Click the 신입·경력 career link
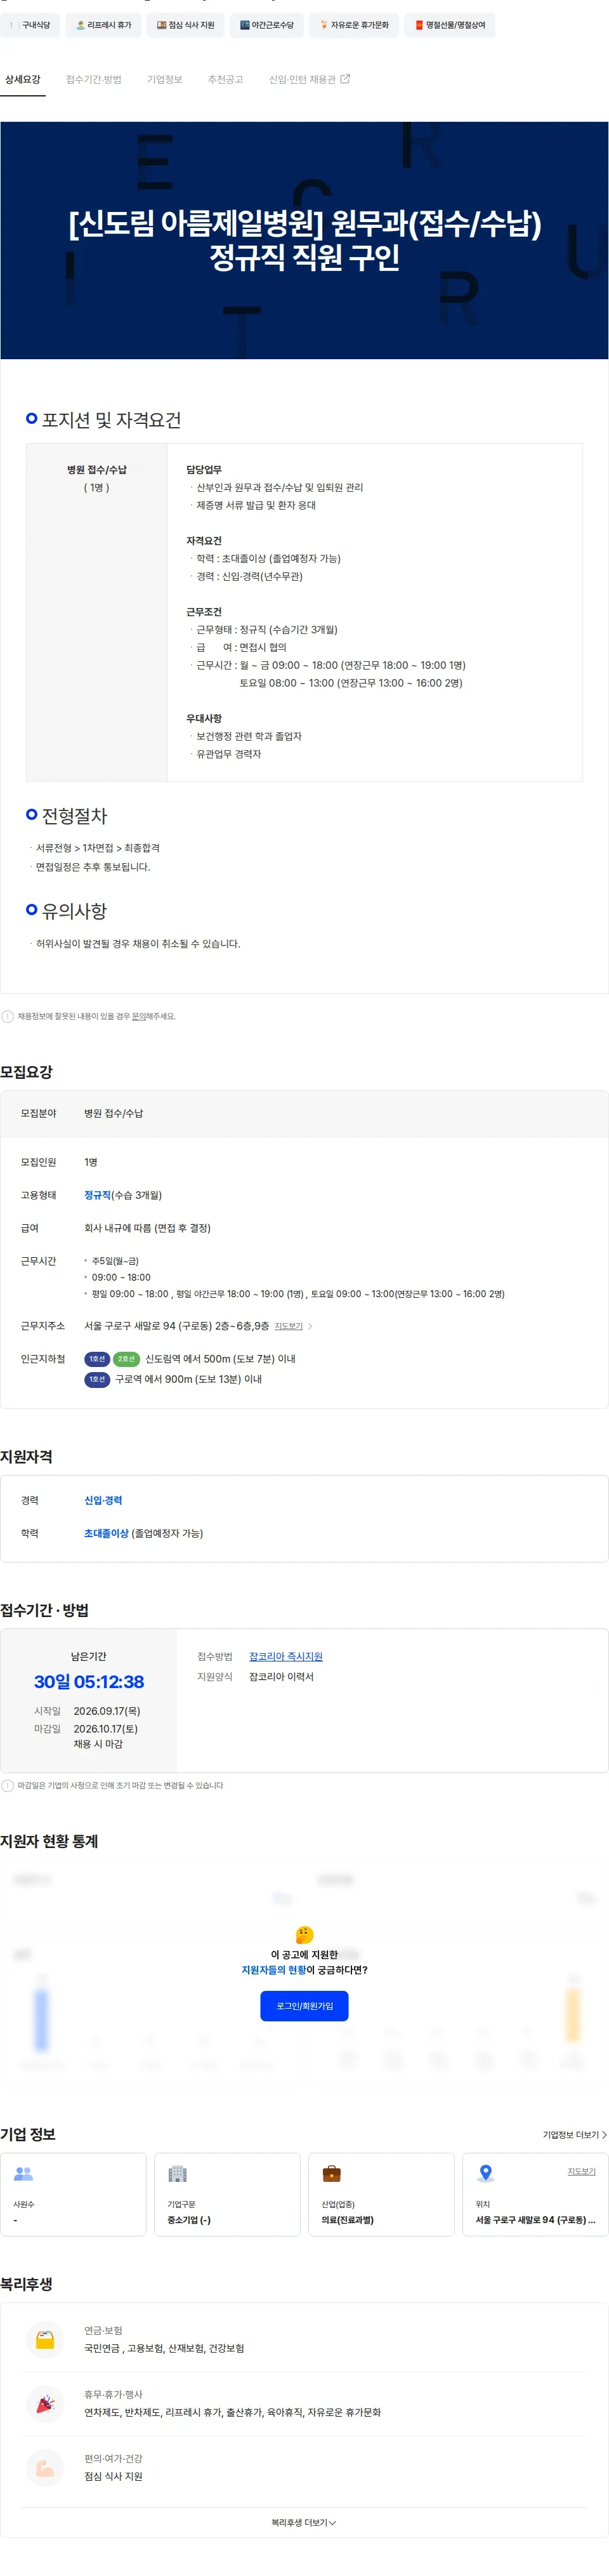This screenshot has width=609, height=2576. [x=103, y=1500]
